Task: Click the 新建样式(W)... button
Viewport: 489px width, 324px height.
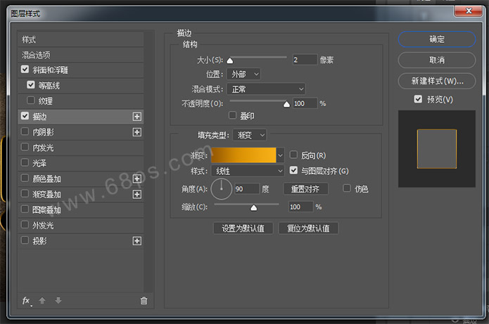Action: point(437,81)
